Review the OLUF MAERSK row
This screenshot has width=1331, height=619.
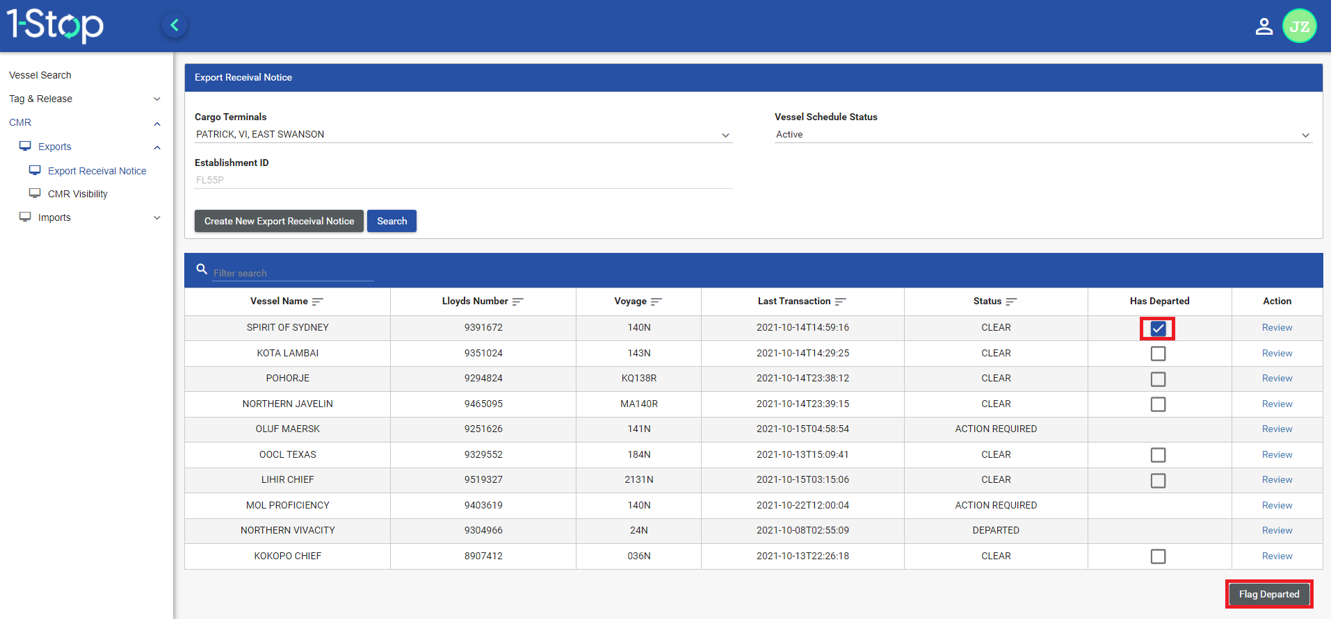[x=1277, y=429]
